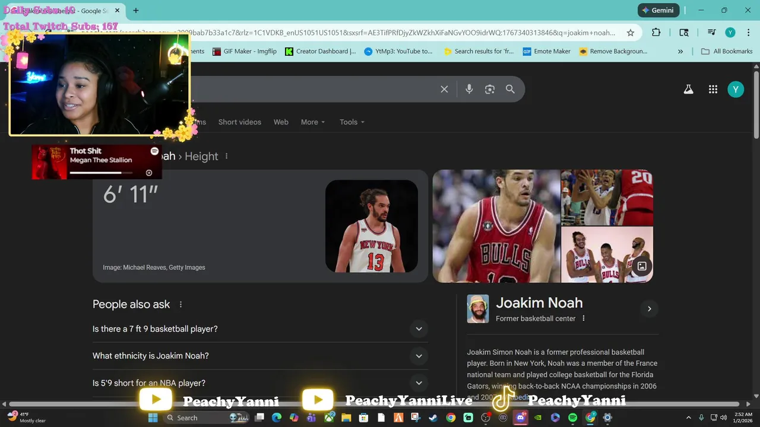Expand 'What ethnicity is Joakim Noah?'
The width and height of the screenshot is (760, 427).
260,356
